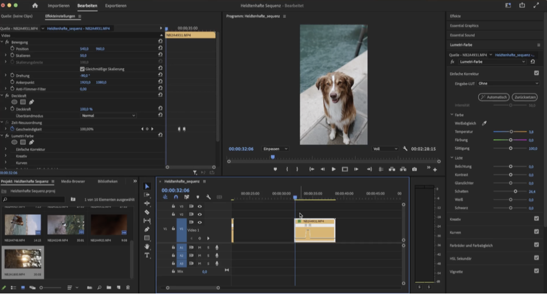The height and width of the screenshot is (295, 547).
Task: Open the Überblendmodus dropdown
Action: coord(108,116)
